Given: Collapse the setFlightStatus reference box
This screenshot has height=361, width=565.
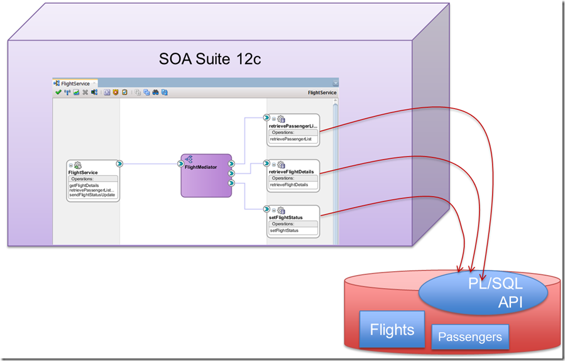Looking at the screenshot, I should point(274,210).
